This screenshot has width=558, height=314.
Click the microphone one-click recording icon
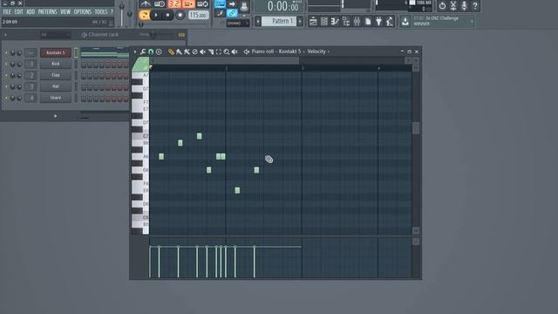[x=464, y=6]
